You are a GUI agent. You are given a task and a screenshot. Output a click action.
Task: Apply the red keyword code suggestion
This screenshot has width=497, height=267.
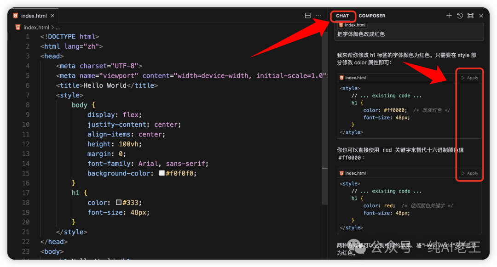(x=470, y=173)
